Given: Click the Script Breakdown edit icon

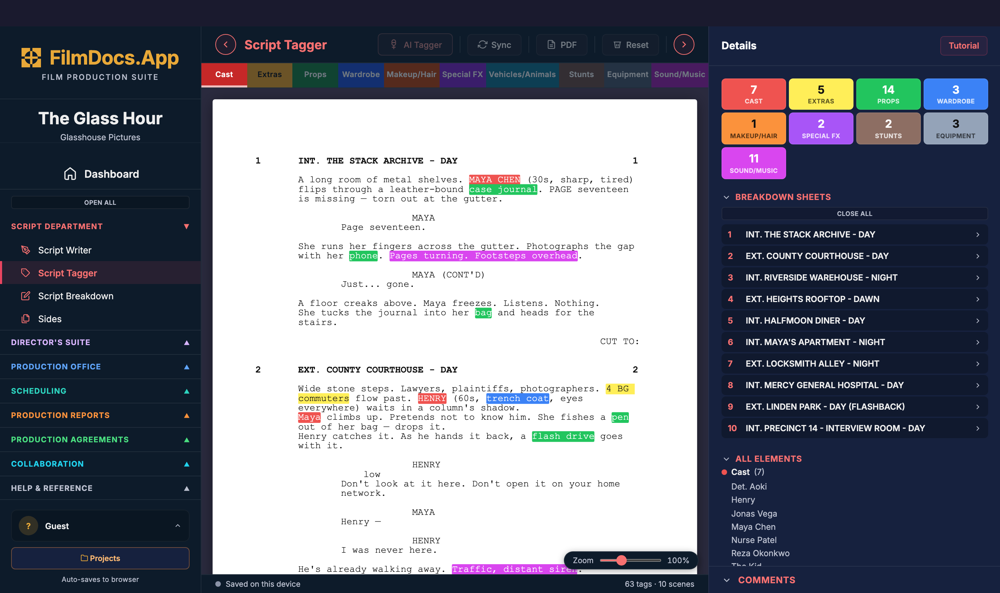Looking at the screenshot, I should (26, 296).
